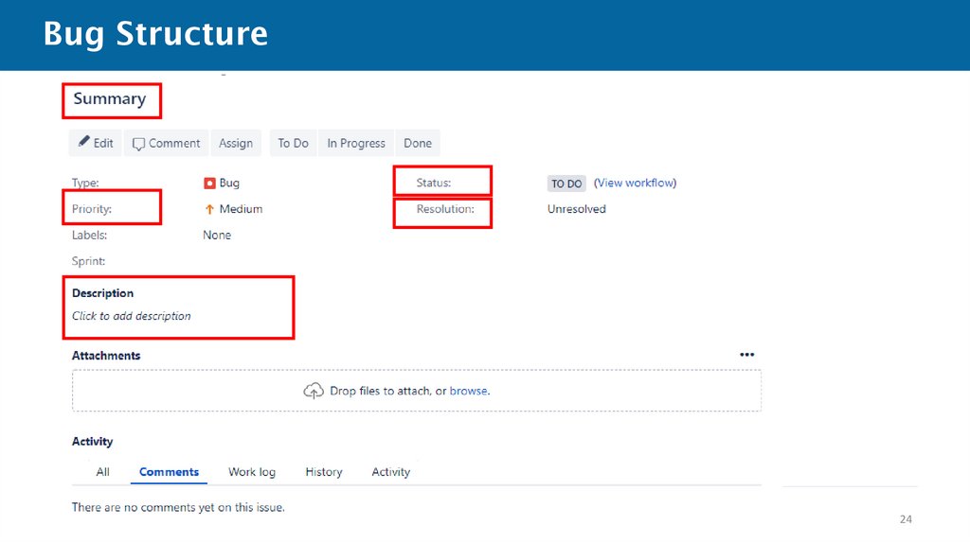Click the Activity section heading
970x543 pixels.
coord(92,441)
